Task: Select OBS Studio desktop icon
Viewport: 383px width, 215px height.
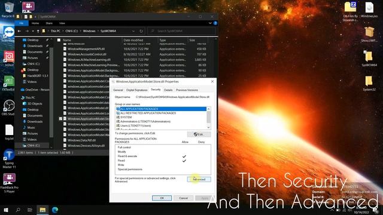Action: (9, 107)
